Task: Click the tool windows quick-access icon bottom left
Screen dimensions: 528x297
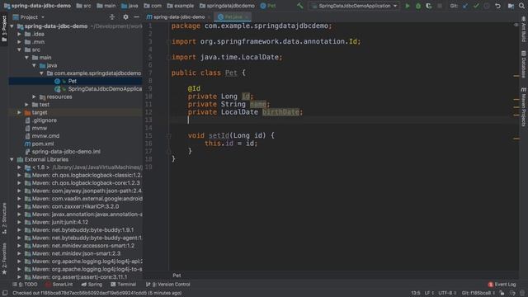Action: point(5,294)
